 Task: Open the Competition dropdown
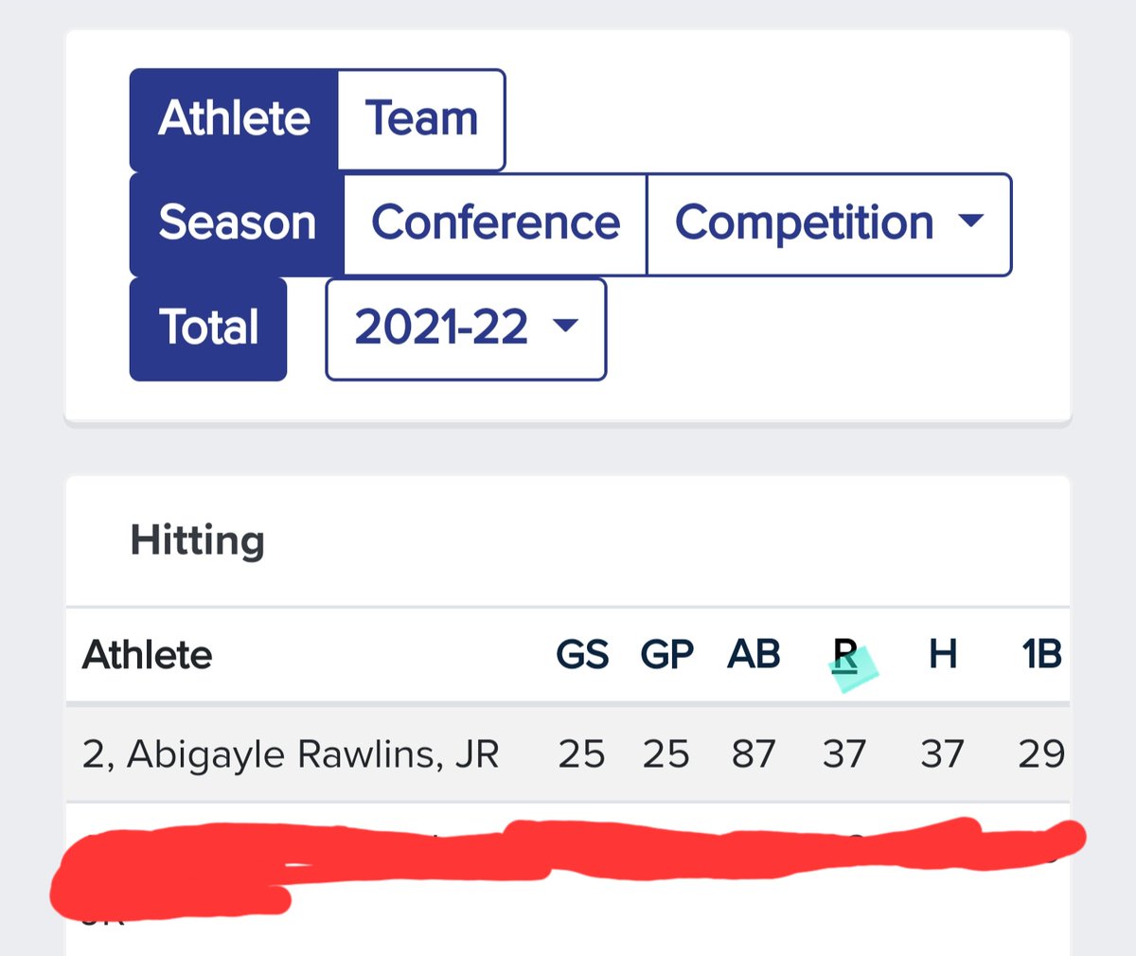coord(828,223)
